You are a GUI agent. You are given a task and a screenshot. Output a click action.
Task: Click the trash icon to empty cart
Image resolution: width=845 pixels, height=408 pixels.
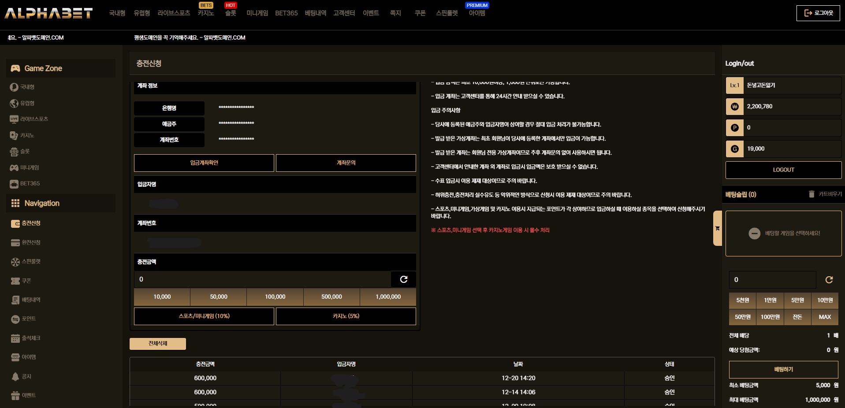coord(811,194)
